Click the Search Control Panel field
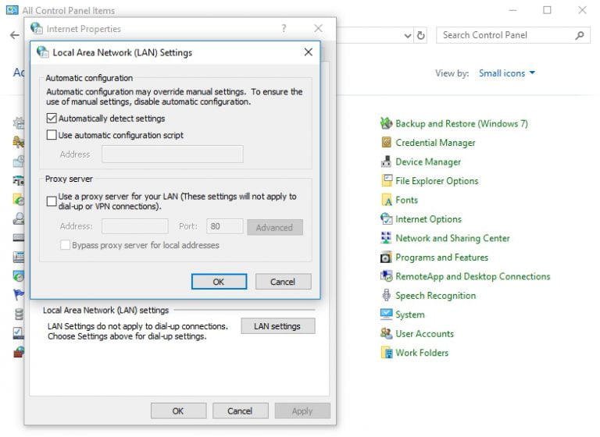600x437 pixels. pyautogui.click(x=506, y=35)
